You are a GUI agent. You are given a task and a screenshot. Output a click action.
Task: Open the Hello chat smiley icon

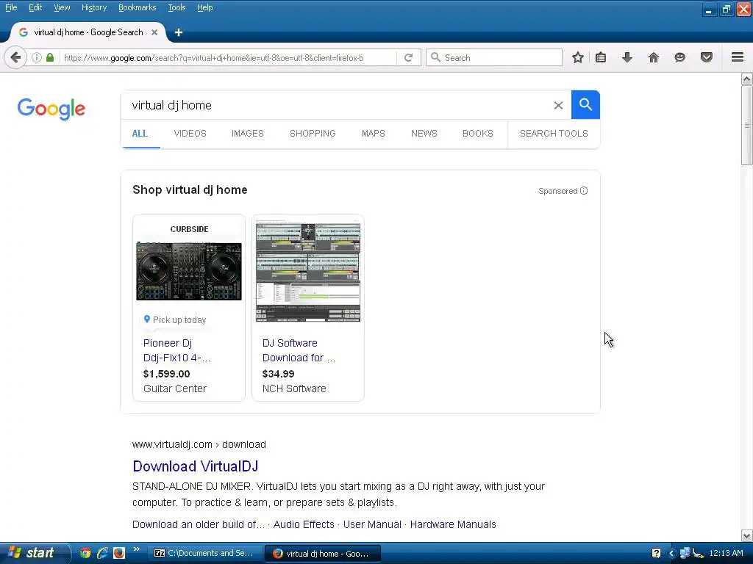680,57
